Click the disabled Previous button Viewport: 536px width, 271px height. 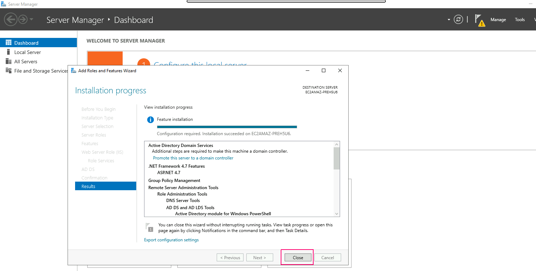(230, 257)
